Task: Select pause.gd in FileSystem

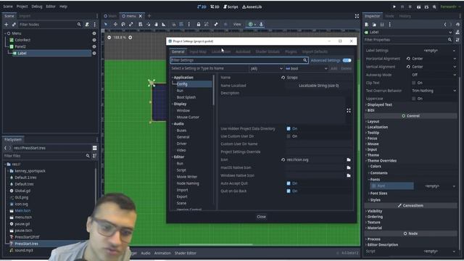Action: pos(22,224)
